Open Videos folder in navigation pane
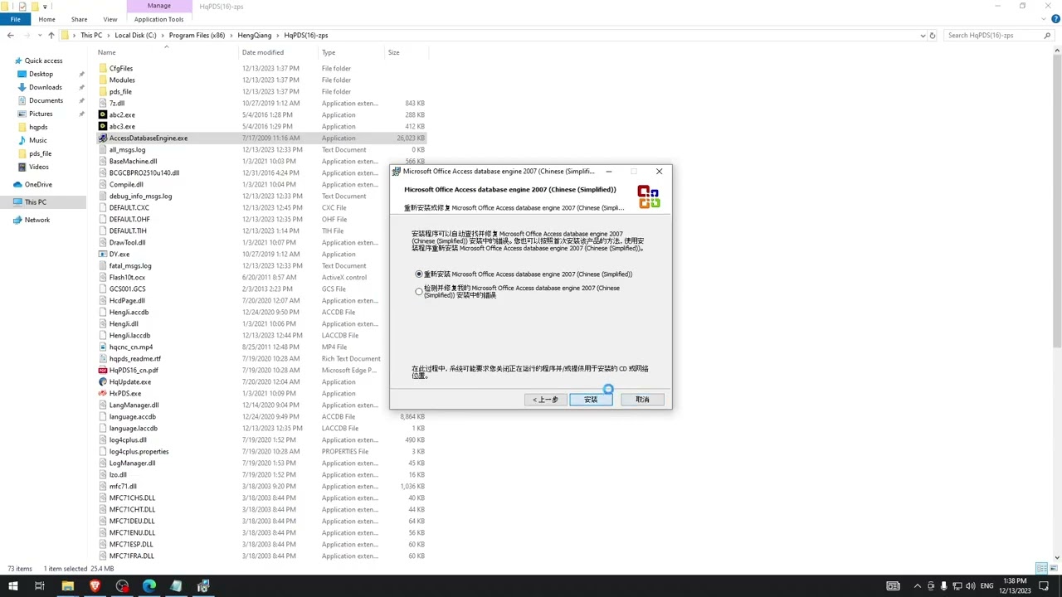1062x597 pixels. coord(38,167)
